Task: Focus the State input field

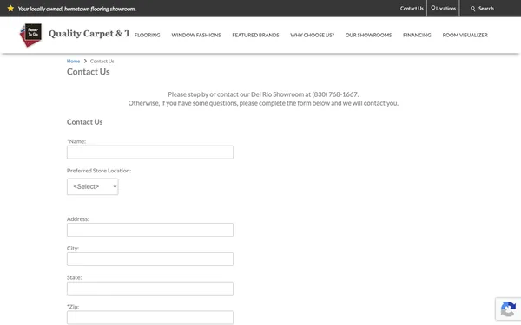Action: [x=150, y=289]
